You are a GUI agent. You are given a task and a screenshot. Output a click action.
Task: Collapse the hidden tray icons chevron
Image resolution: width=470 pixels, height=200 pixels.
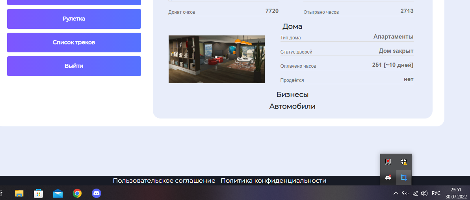396,193
